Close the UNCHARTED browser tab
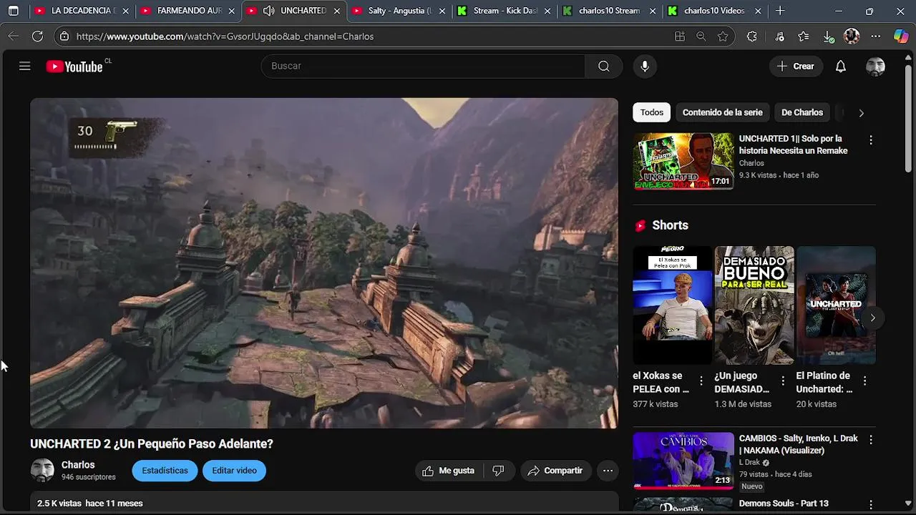Image resolution: width=916 pixels, height=515 pixels. point(337,11)
